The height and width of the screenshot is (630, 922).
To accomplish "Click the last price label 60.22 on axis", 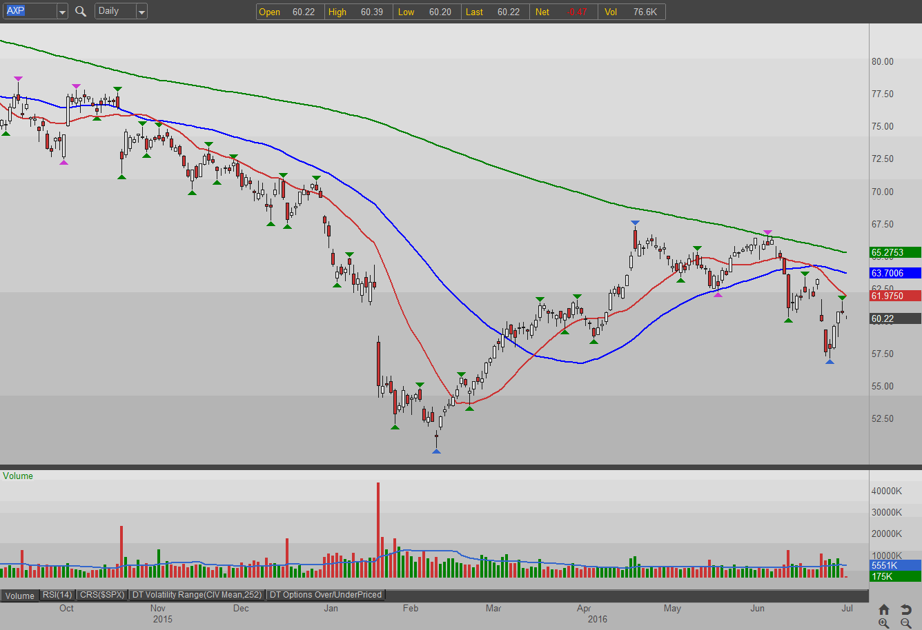I will point(895,318).
